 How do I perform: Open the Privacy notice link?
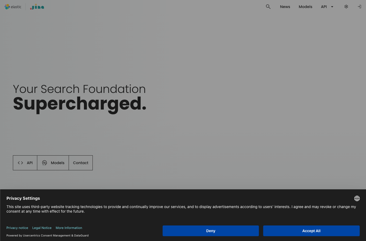(x=17, y=228)
